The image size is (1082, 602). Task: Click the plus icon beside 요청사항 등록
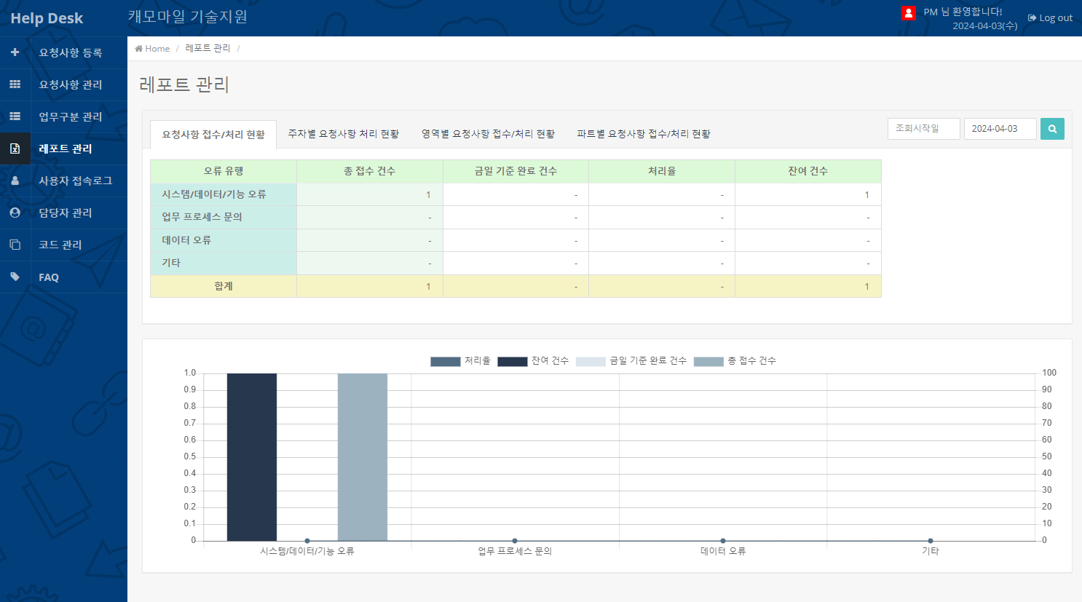[15, 52]
